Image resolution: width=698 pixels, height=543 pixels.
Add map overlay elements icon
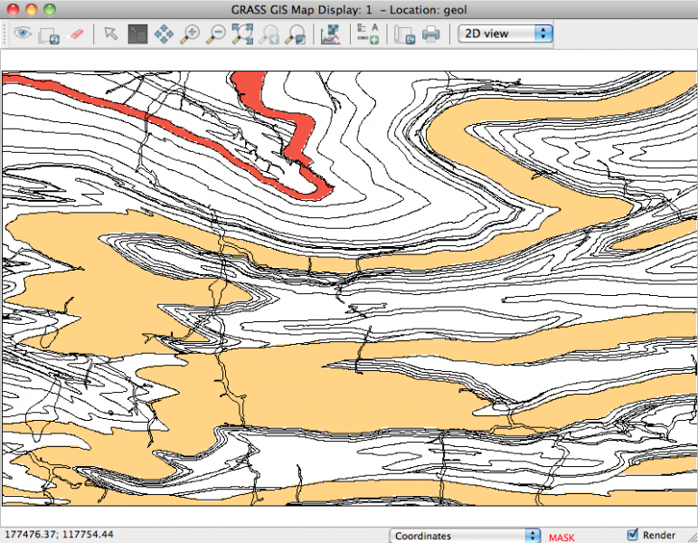pyautogui.click(x=367, y=34)
